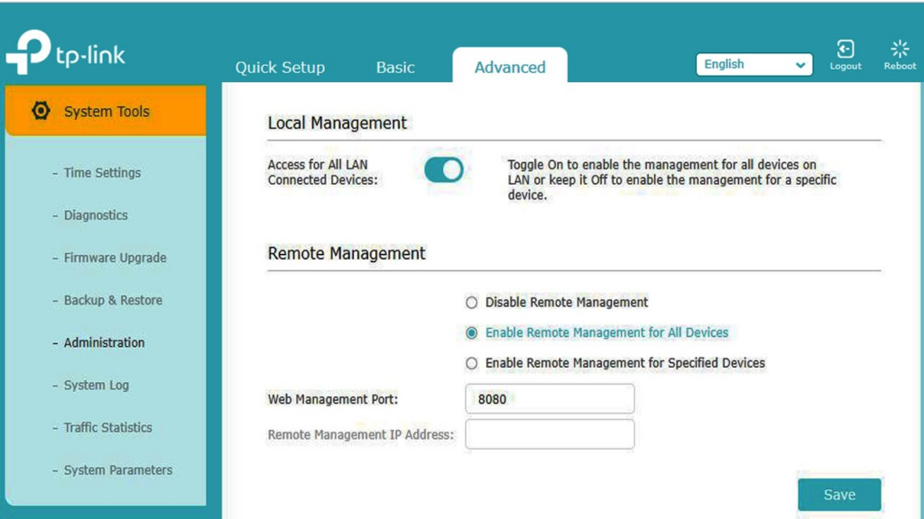Viewport: 924px width, 519px height.
Task: Switch to the Basic tab
Action: 395,68
